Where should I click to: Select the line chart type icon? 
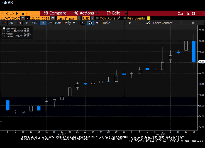pos(83,23)
